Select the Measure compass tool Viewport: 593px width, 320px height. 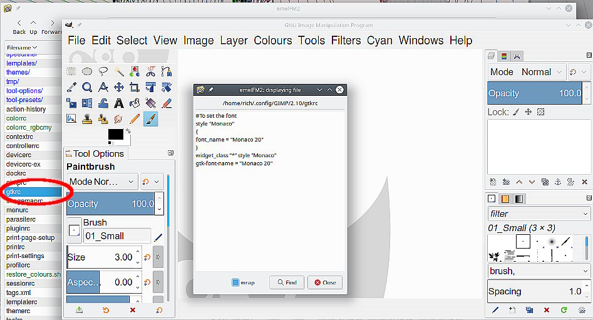(x=103, y=87)
